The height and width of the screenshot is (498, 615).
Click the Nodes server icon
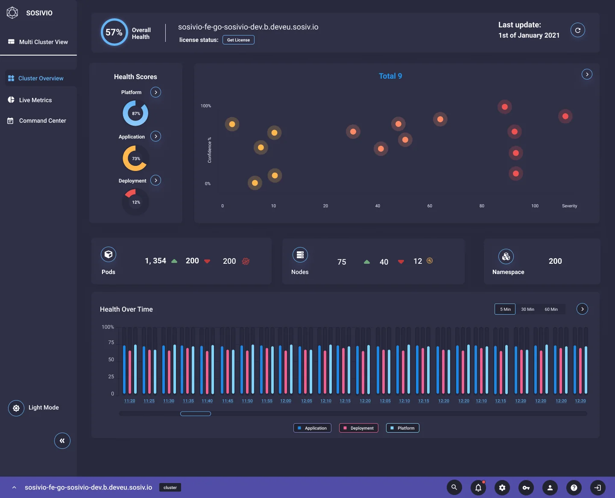300,255
